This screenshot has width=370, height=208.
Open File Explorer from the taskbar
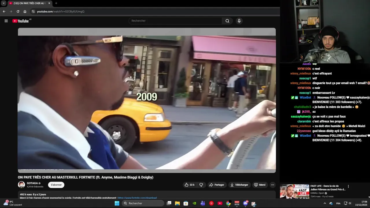pos(177,203)
